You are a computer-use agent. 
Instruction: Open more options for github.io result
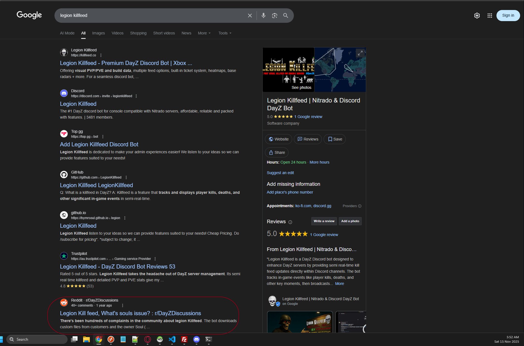pos(125,218)
